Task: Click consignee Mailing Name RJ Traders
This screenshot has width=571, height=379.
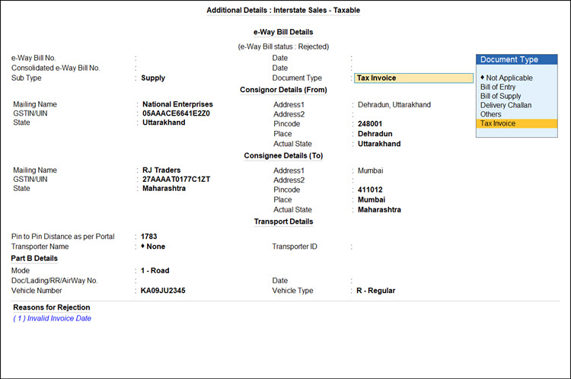Action: point(161,170)
